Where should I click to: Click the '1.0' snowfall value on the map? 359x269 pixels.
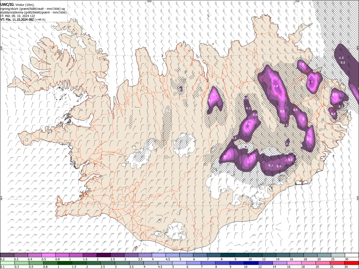tap(248, 124)
